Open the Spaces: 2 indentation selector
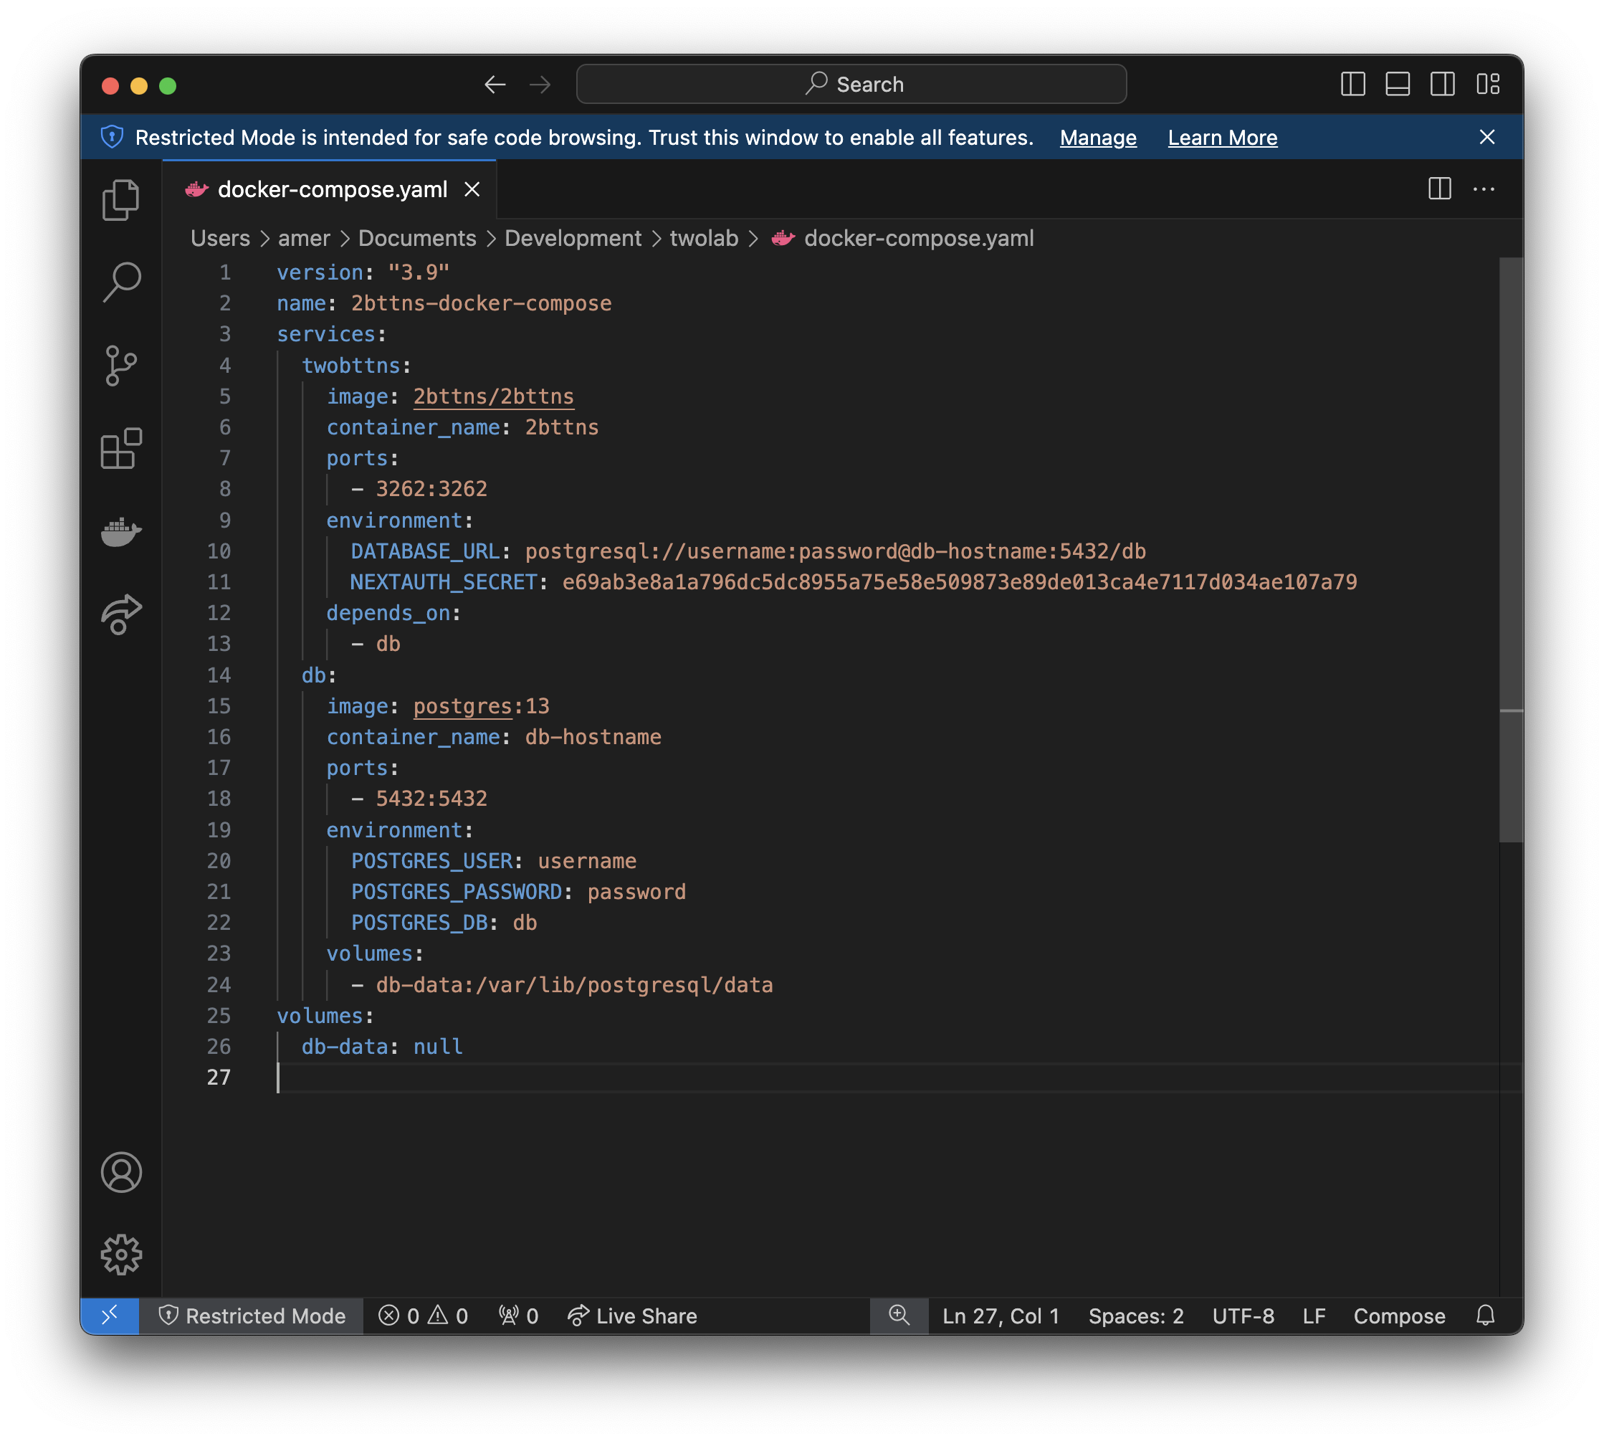Viewport: 1604px width, 1441px height. click(x=1135, y=1316)
